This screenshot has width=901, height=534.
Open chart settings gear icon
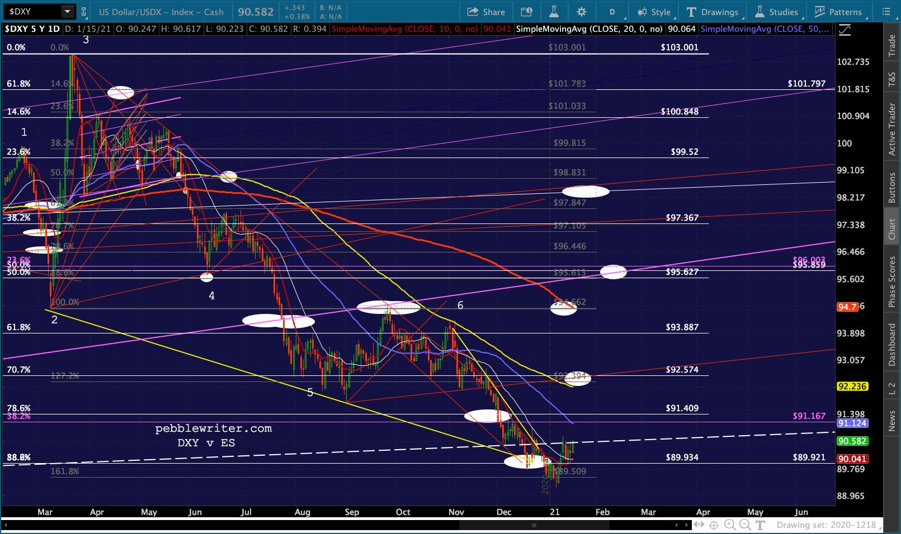[582, 12]
